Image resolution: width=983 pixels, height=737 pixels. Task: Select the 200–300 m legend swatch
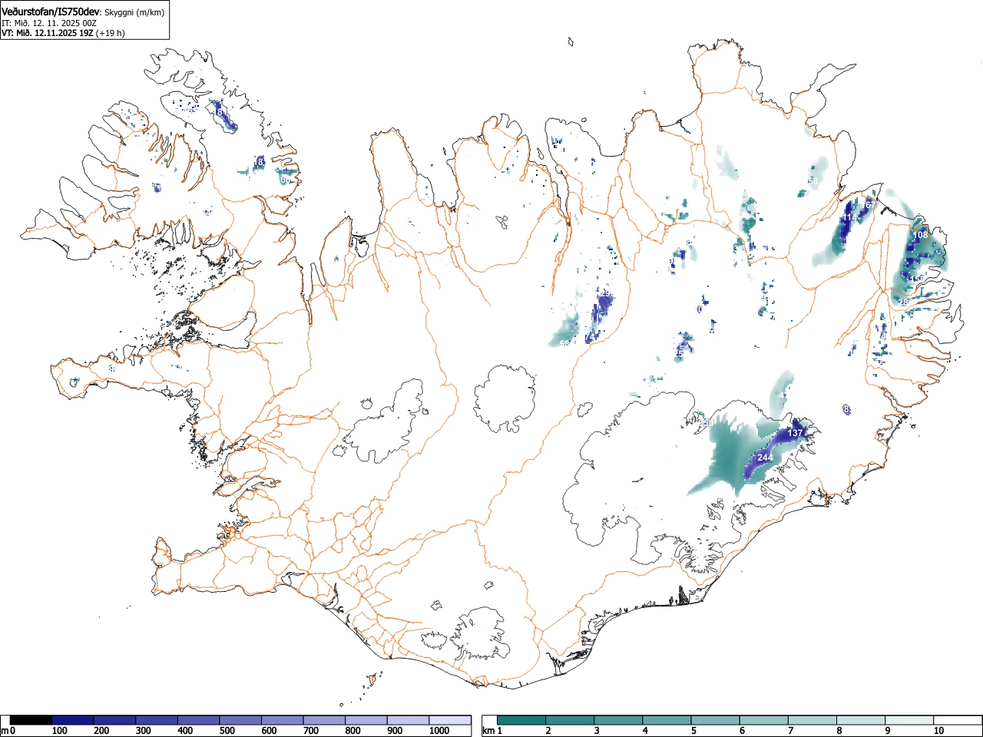tap(114, 720)
